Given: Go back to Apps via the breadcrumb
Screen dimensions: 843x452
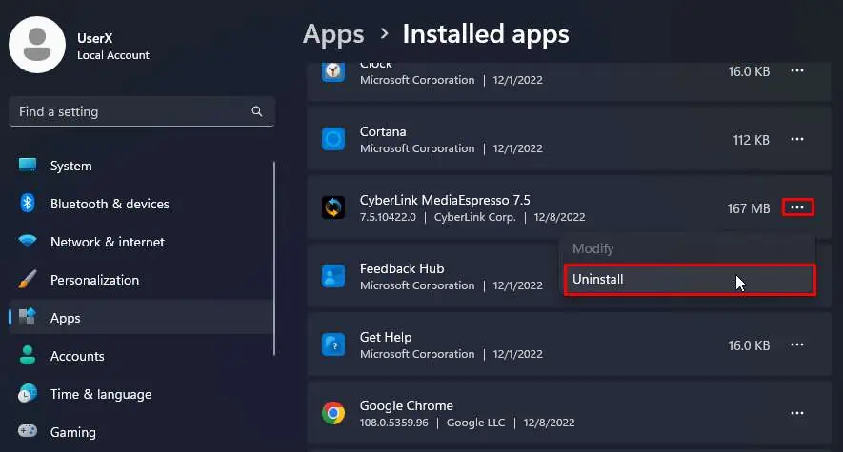Looking at the screenshot, I should (333, 34).
